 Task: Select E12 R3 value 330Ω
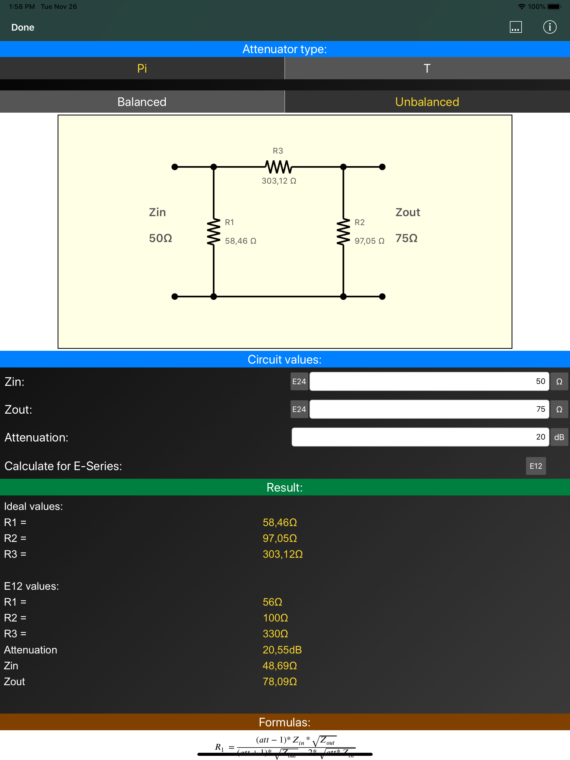pos(275,633)
